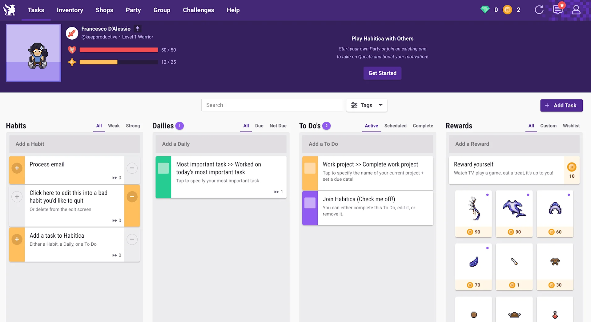This screenshot has height=322, width=591.
Task: Open notifications via the bell icon
Action: point(558,10)
